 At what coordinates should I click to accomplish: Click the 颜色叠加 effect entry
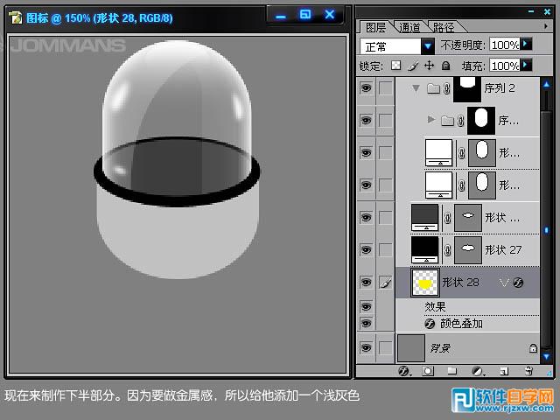[x=461, y=324]
